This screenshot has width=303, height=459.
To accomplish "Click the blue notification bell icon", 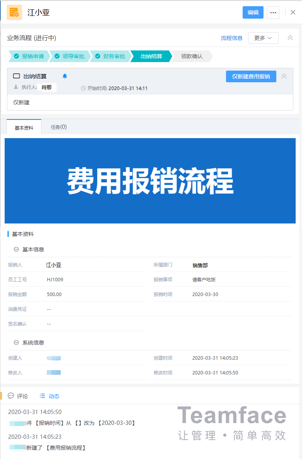I will 65,76.
